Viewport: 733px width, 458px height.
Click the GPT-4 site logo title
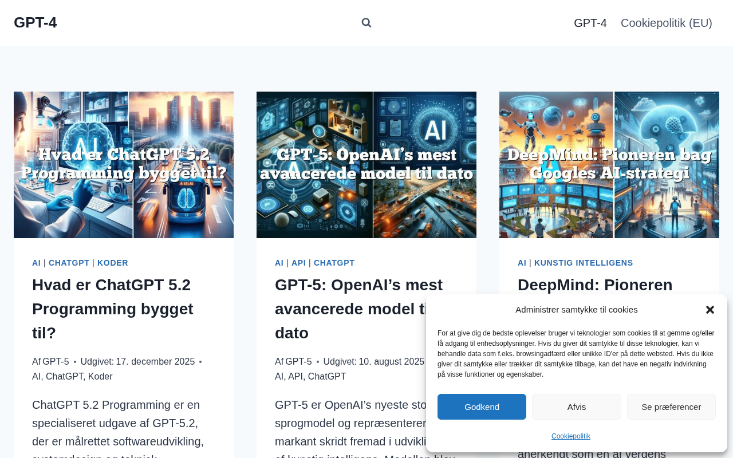(x=36, y=23)
